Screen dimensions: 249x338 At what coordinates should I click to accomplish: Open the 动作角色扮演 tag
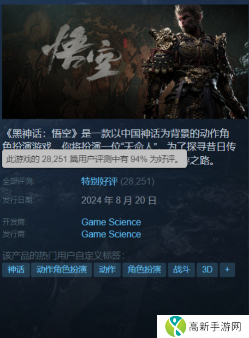tap(61, 269)
